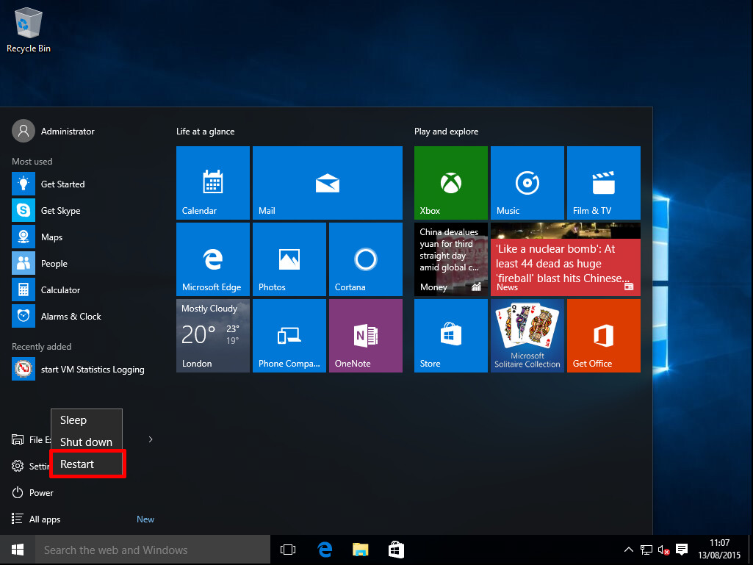Open File Explorer from the taskbar
The image size is (753, 565).
(360, 550)
